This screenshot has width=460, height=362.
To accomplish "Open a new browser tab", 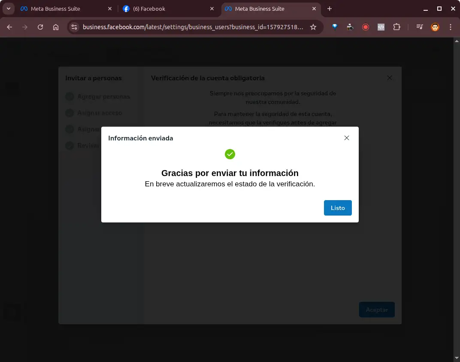I will click(x=330, y=9).
